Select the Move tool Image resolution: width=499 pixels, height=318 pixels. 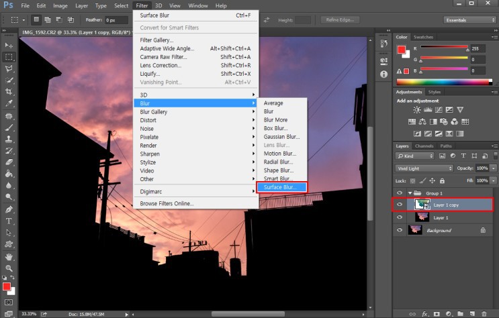point(9,44)
